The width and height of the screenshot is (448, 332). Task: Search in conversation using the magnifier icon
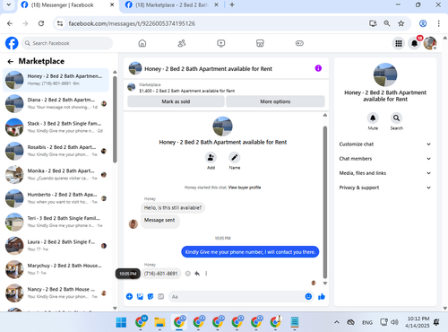396,118
